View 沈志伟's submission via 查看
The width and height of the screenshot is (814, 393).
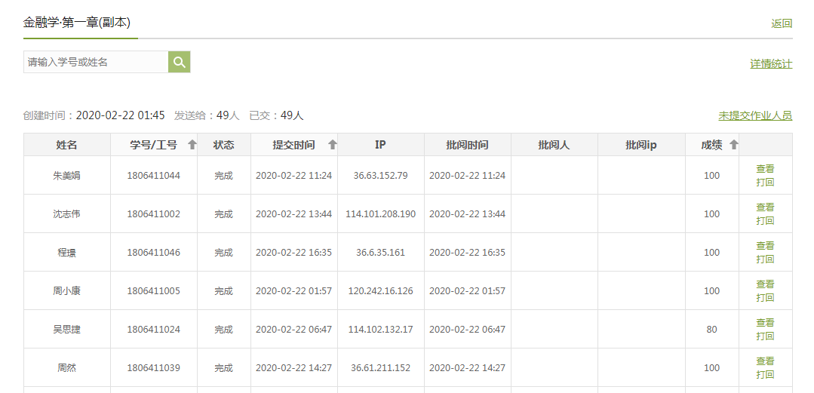[x=765, y=207]
